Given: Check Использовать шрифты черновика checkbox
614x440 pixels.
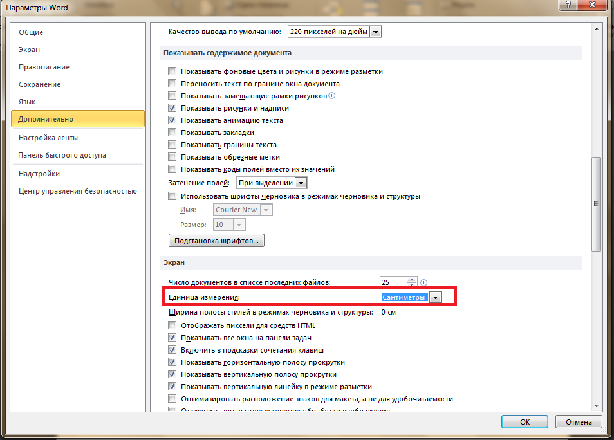Looking at the screenshot, I should click(x=172, y=196).
